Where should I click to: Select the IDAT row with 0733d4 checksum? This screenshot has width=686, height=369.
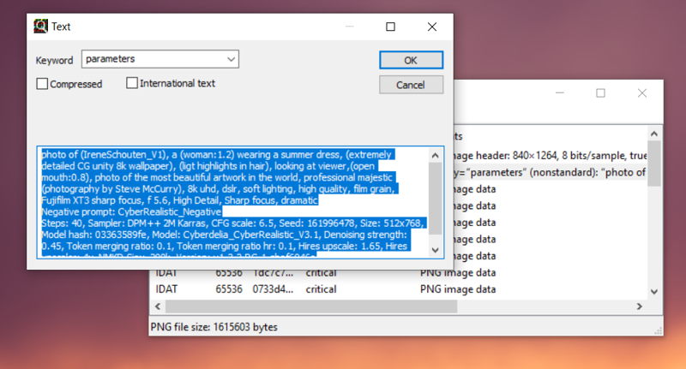(x=398, y=289)
